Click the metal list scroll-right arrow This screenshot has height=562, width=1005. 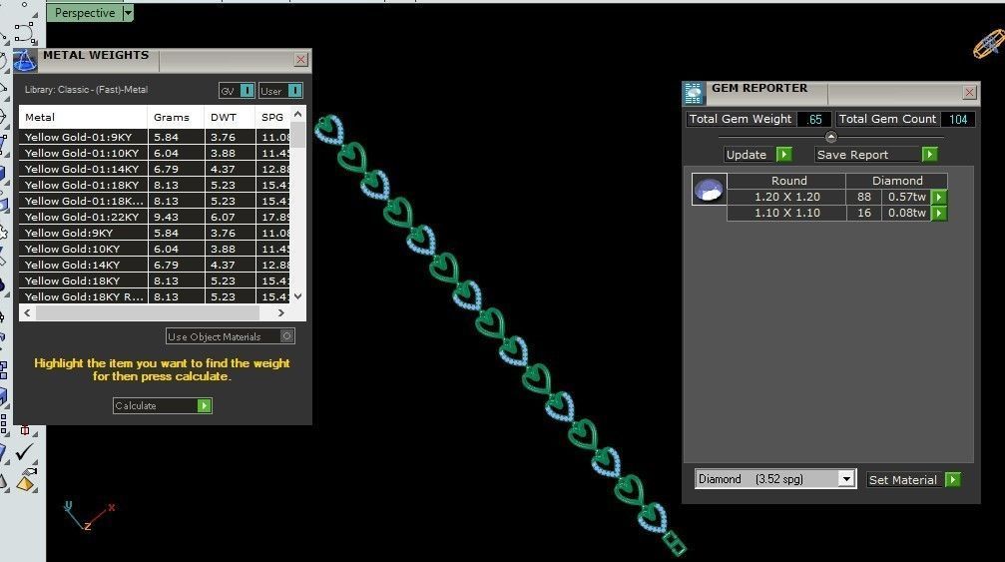pos(280,312)
